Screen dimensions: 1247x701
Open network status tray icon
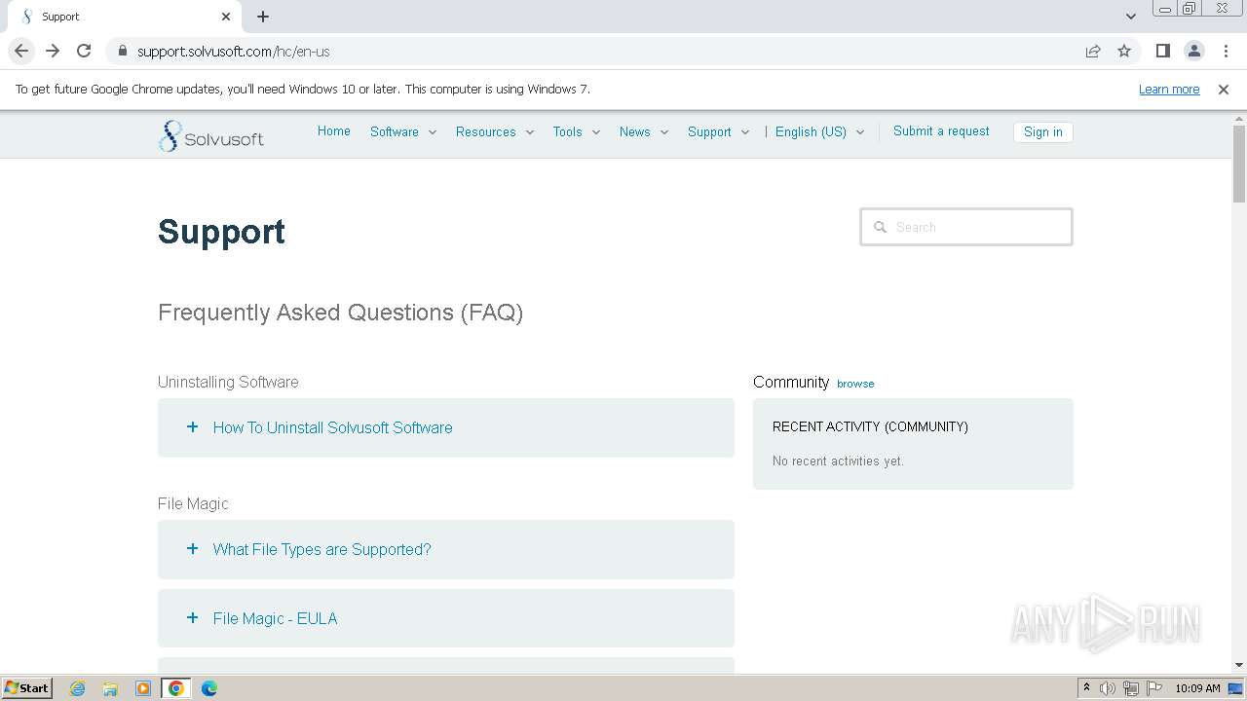click(x=1131, y=688)
